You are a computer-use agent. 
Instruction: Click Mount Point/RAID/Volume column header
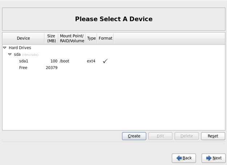(x=72, y=38)
